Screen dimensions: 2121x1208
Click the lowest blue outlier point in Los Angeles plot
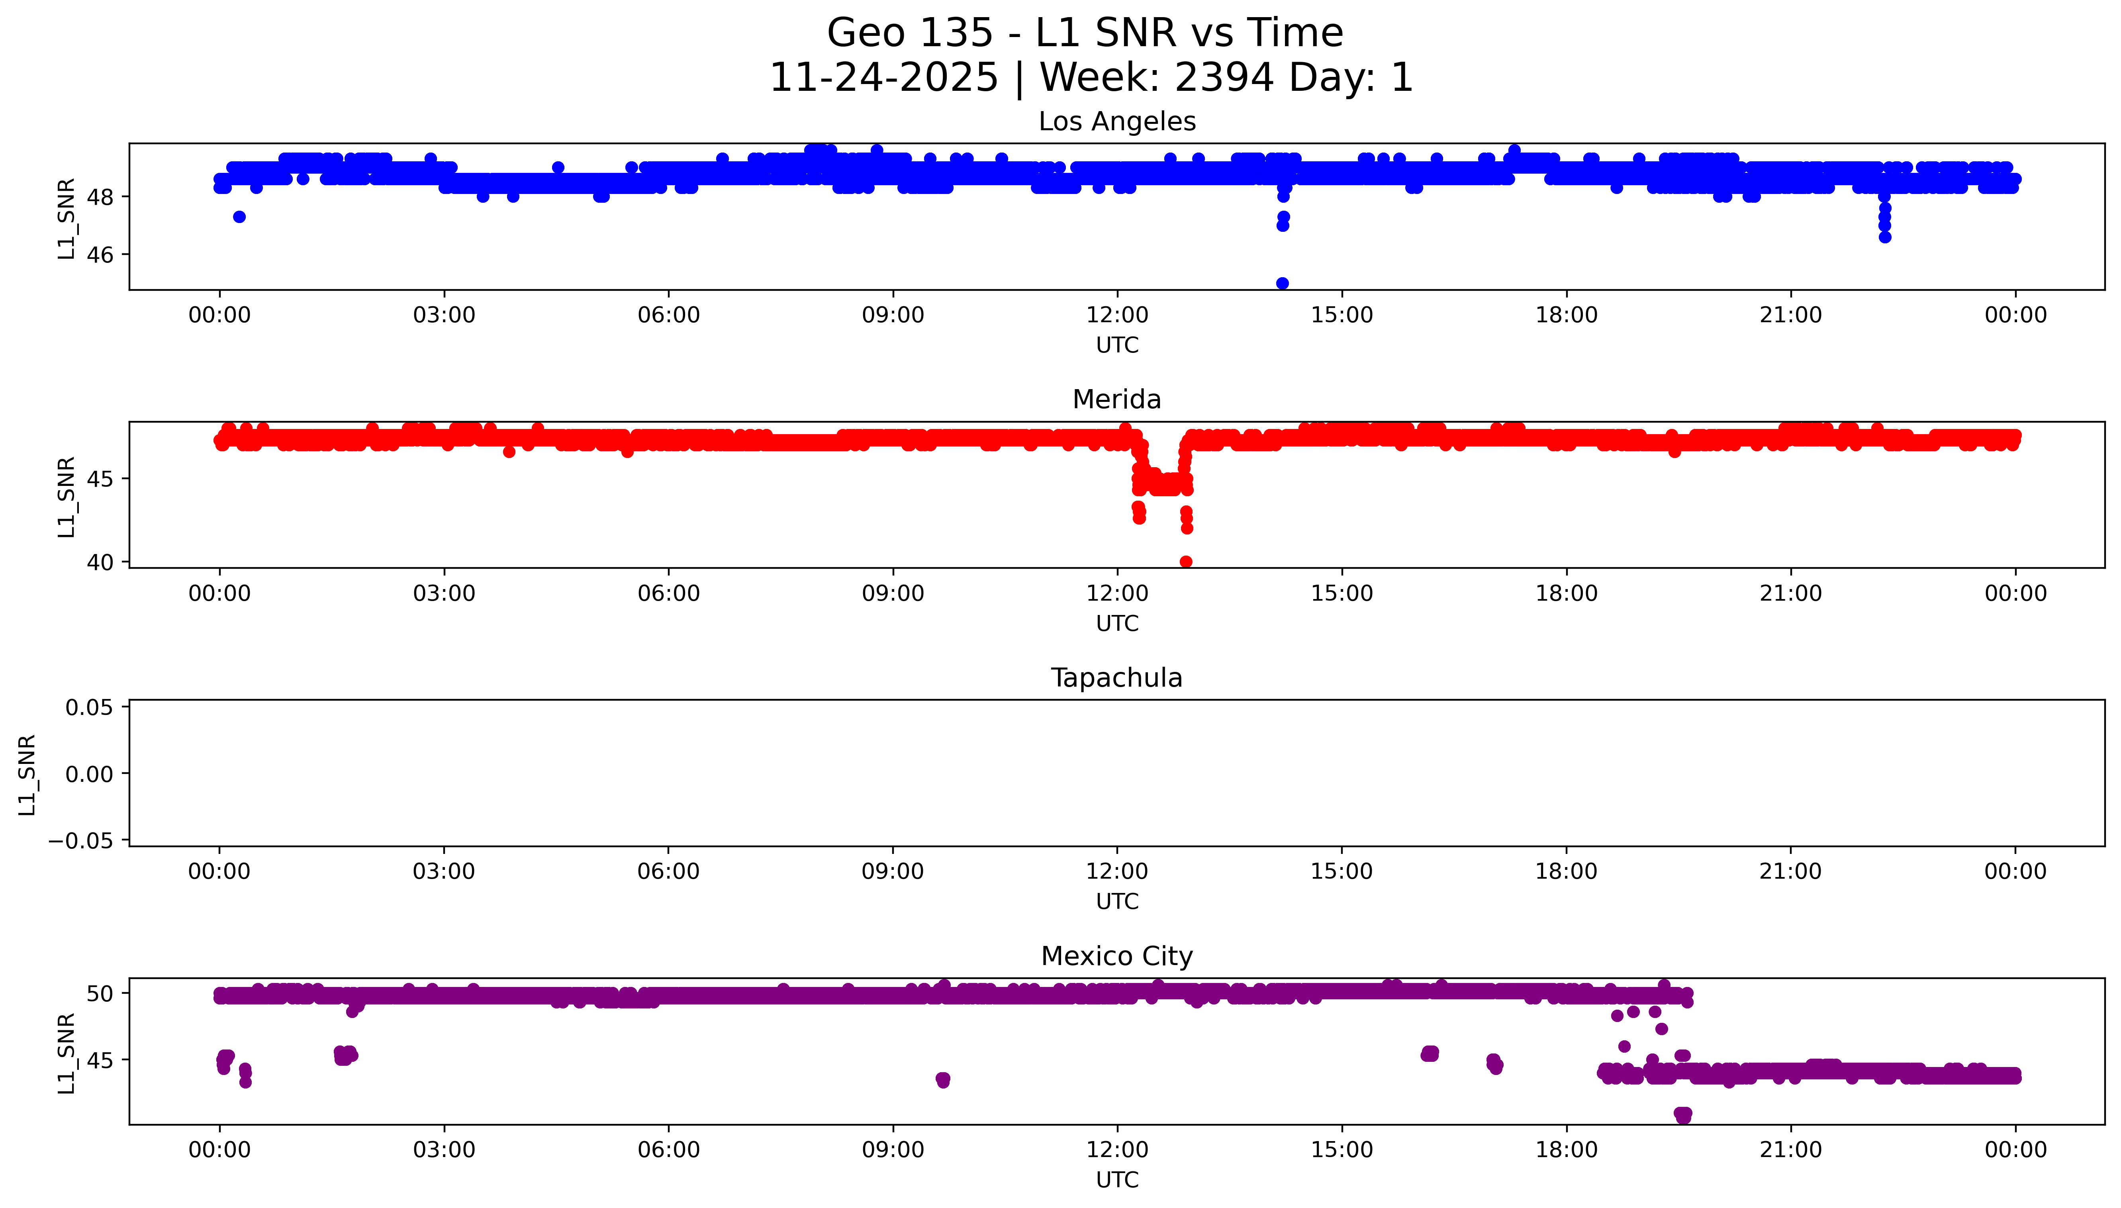tap(1283, 284)
